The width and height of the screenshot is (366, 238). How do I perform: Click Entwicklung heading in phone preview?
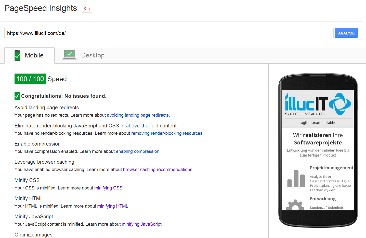(x=323, y=199)
